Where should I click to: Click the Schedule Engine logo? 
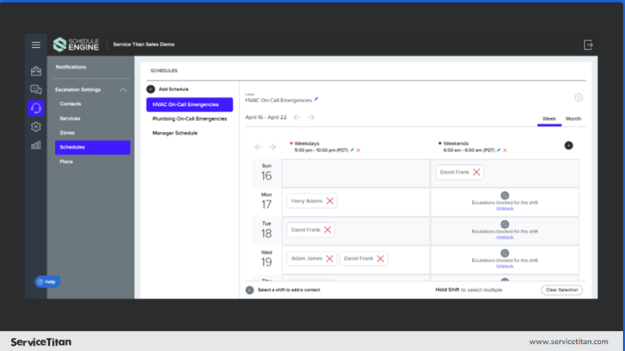[76, 45]
